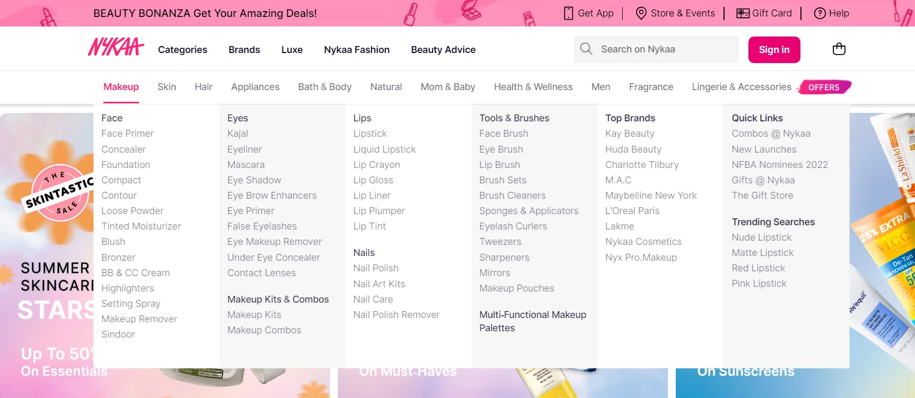The width and height of the screenshot is (915, 398).
Task: Click the Sign in button
Action: coord(774,50)
